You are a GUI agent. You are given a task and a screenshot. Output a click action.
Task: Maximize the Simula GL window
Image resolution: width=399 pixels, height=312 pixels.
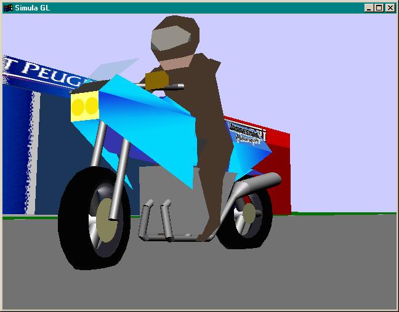point(378,8)
